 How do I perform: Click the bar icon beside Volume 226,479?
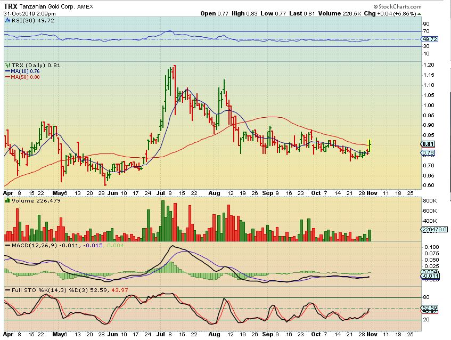point(8,200)
